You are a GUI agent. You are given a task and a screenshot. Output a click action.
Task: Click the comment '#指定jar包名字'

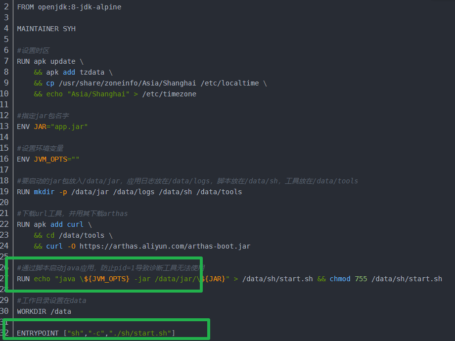[x=43, y=116]
